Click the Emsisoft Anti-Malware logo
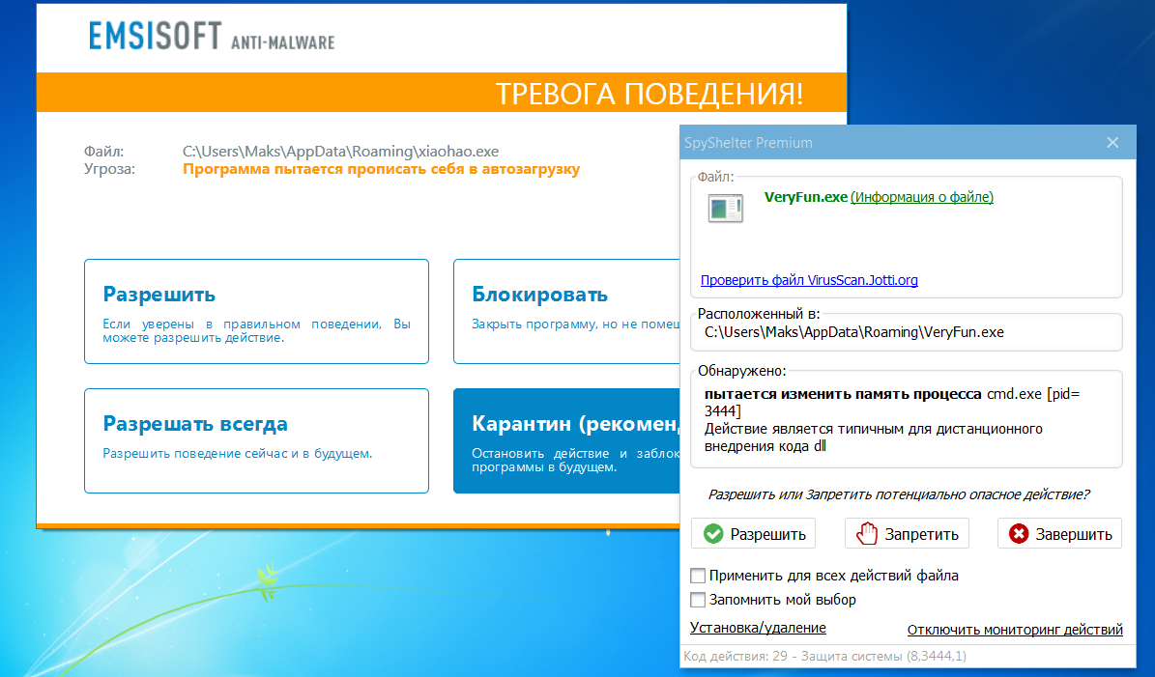1155x677 pixels. click(x=212, y=36)
